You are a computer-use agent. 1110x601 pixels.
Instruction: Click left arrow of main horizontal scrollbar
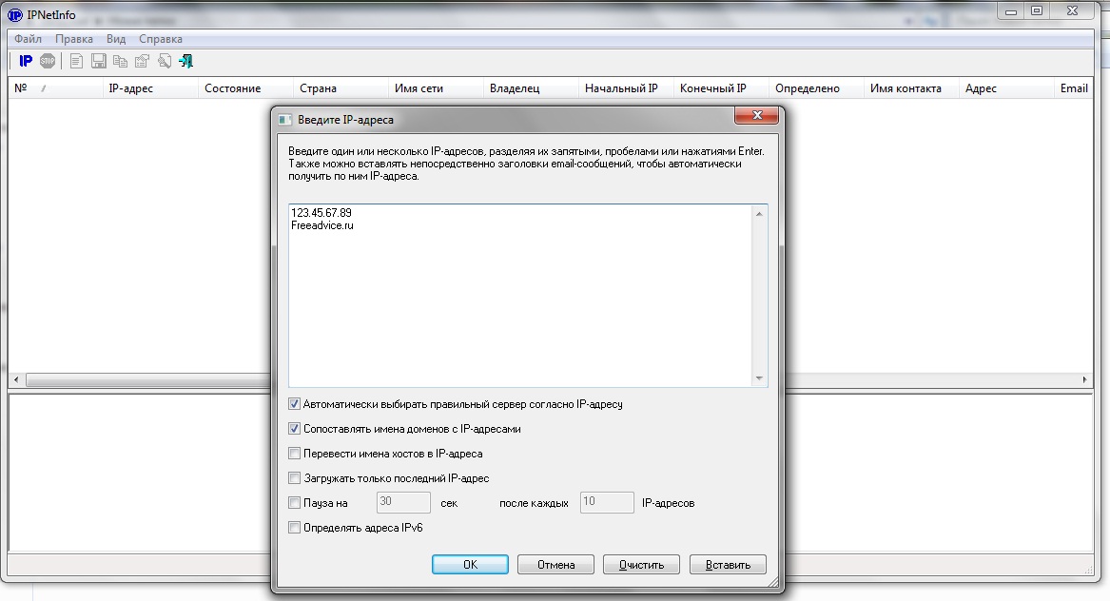pos(16,380)
